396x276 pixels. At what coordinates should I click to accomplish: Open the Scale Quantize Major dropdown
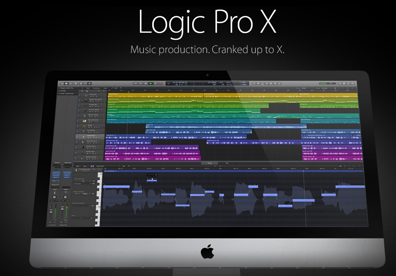pos(86,194)
